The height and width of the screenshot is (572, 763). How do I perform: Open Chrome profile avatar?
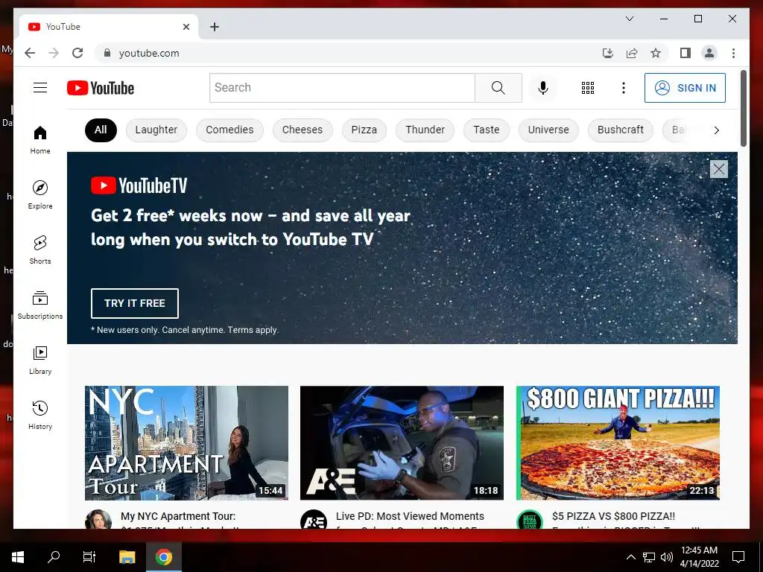tap(709, 53)
